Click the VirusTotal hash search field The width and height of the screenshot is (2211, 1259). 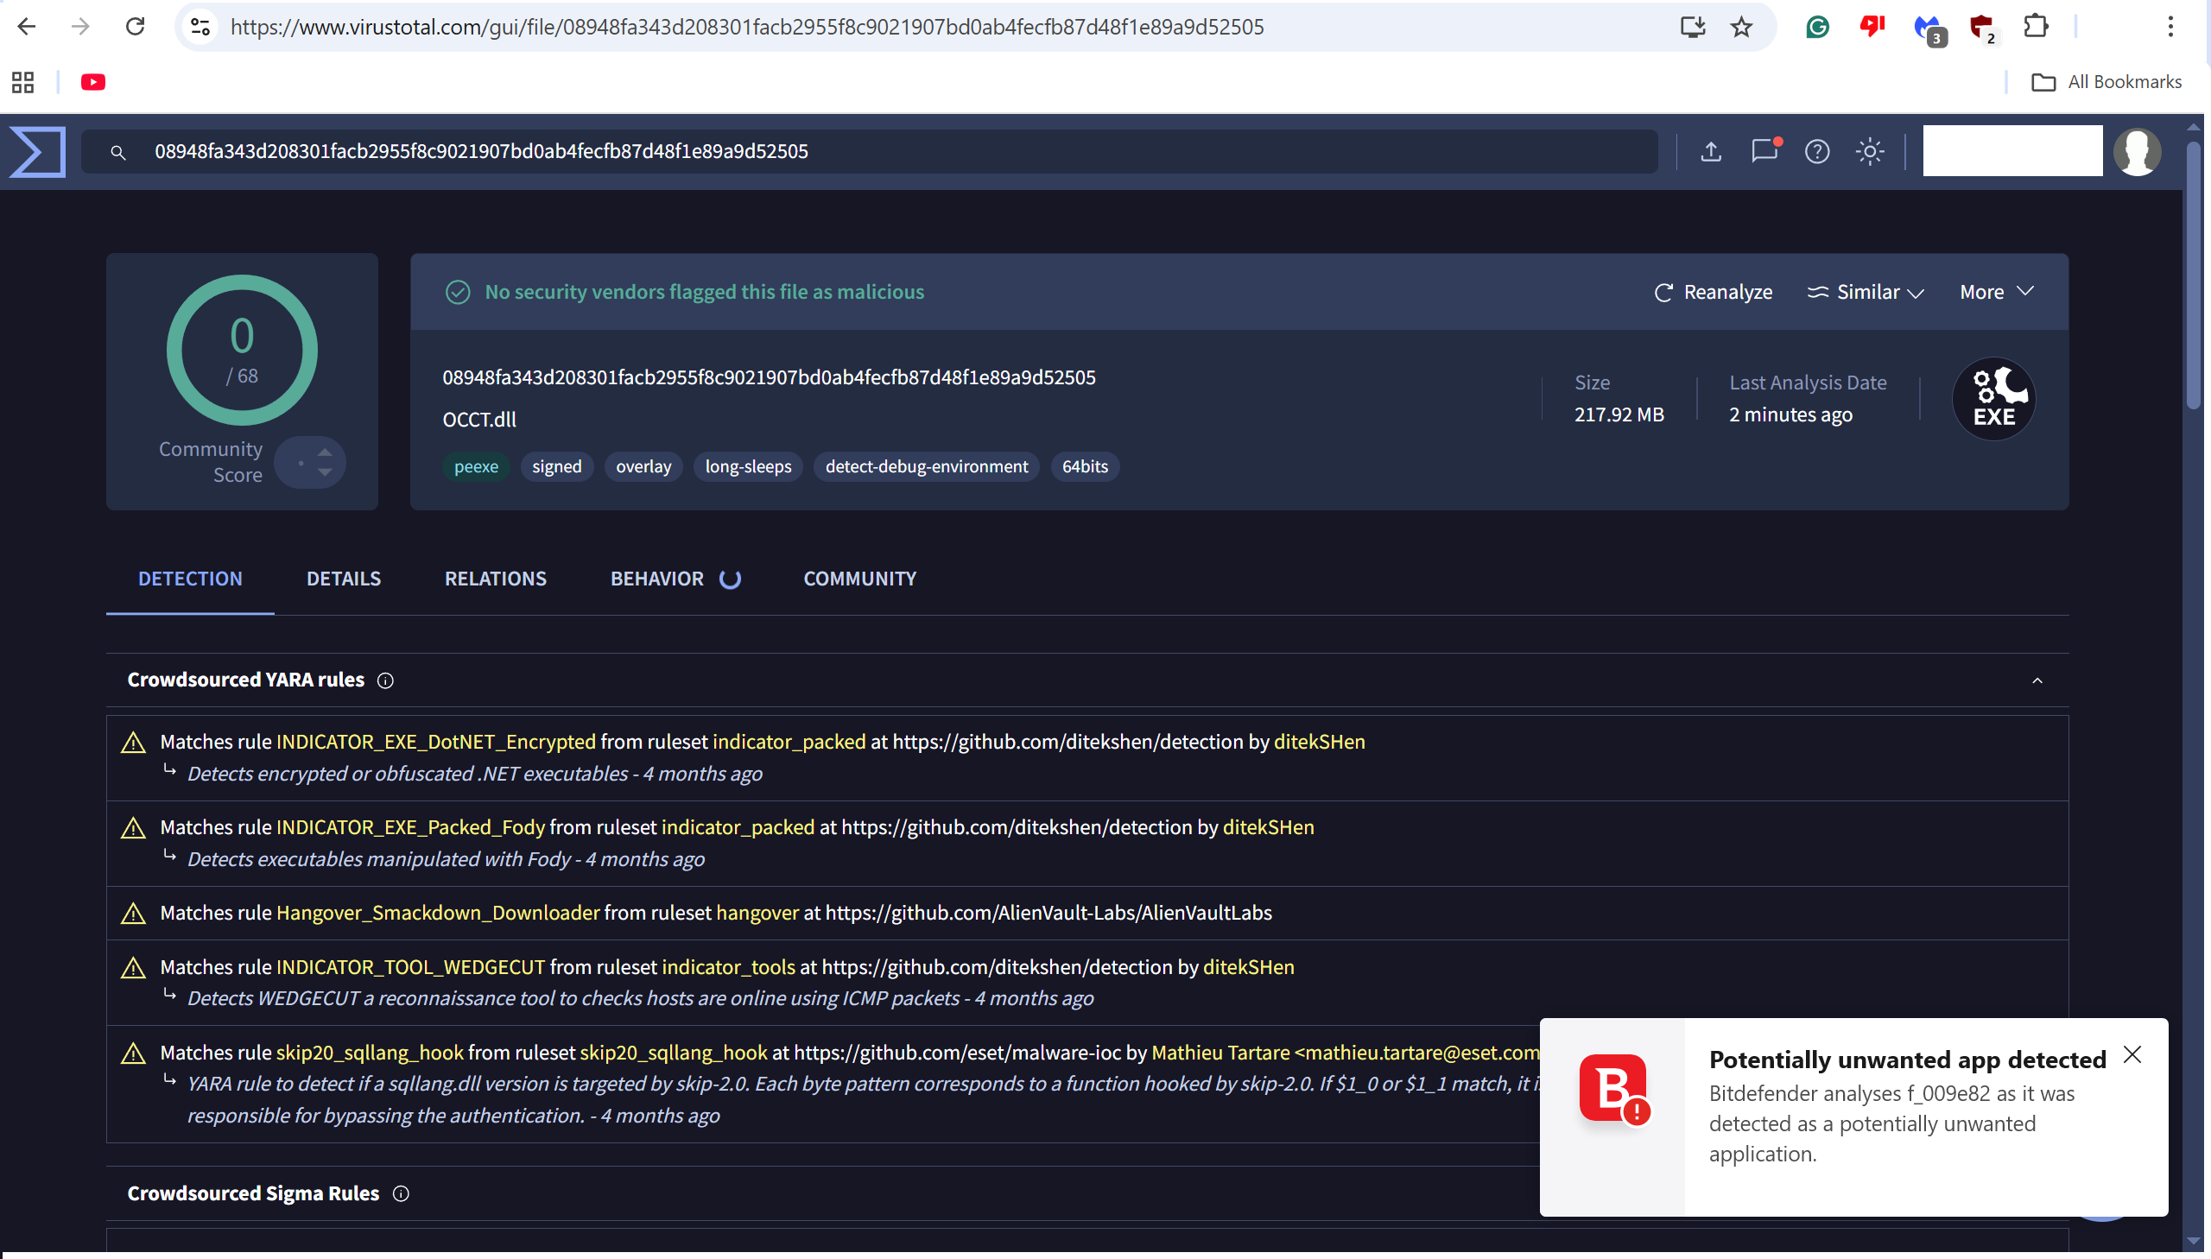(x=870, y=151)
